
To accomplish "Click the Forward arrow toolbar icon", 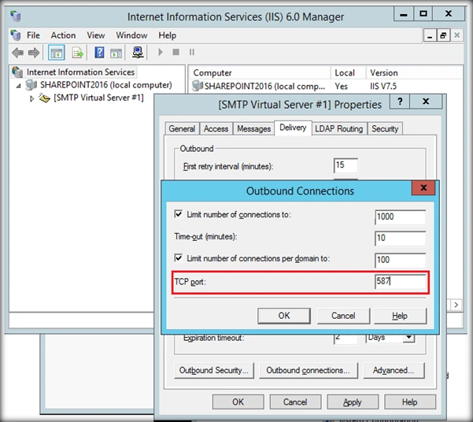I will [x=34, y=53].
